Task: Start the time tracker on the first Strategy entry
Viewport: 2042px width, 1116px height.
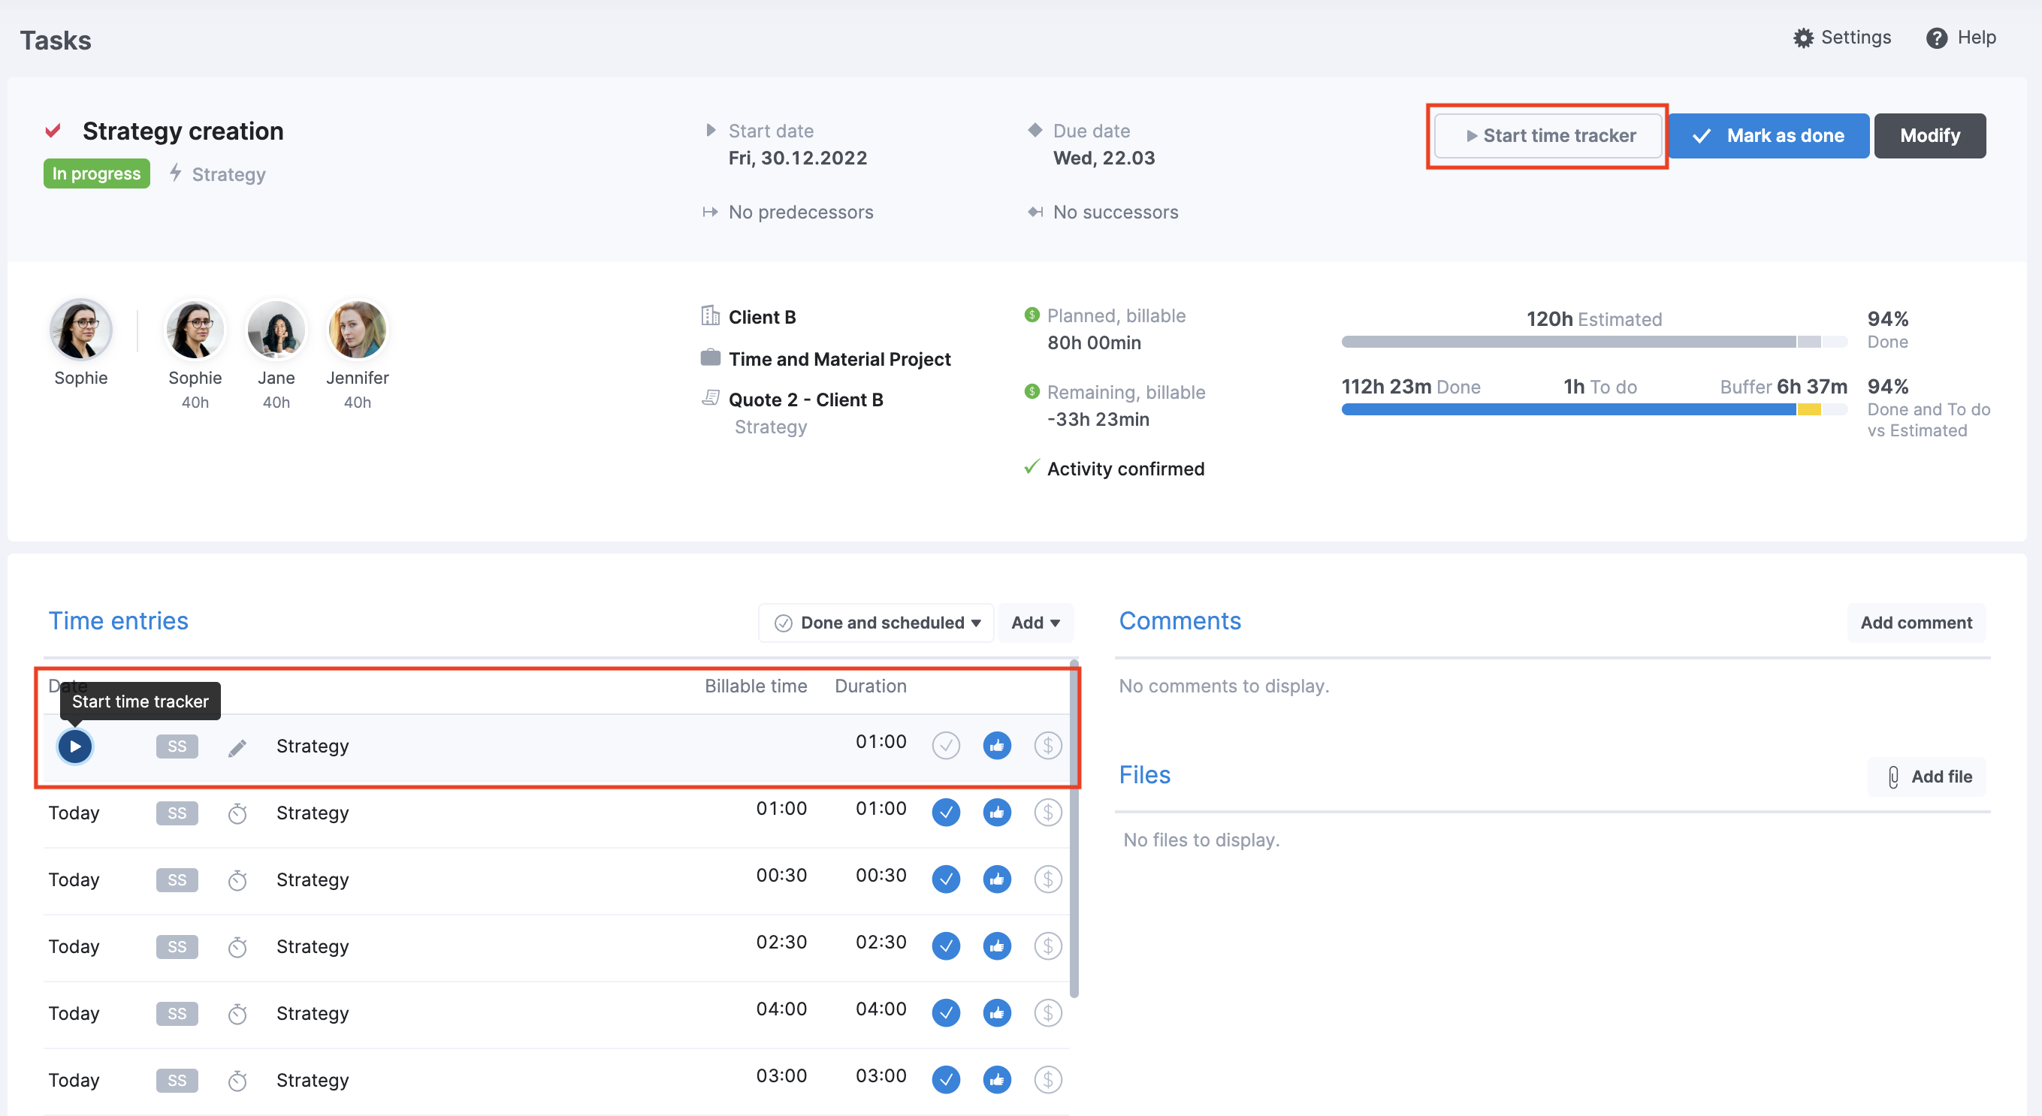Action: [x=74, y=746]
